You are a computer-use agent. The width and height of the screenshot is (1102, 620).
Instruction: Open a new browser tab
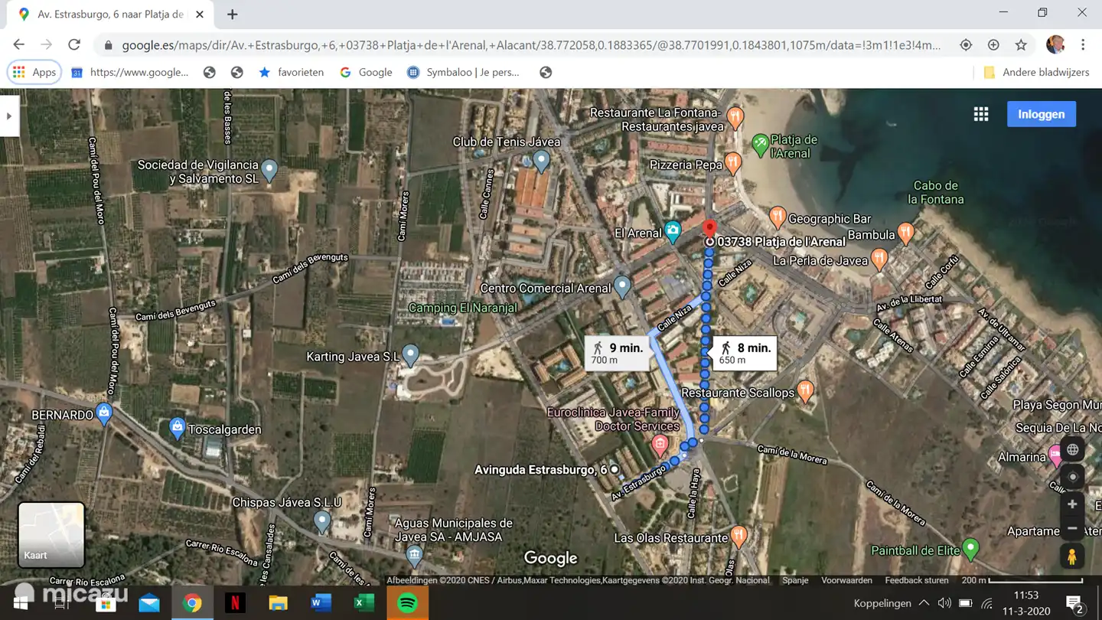(233, 15)
